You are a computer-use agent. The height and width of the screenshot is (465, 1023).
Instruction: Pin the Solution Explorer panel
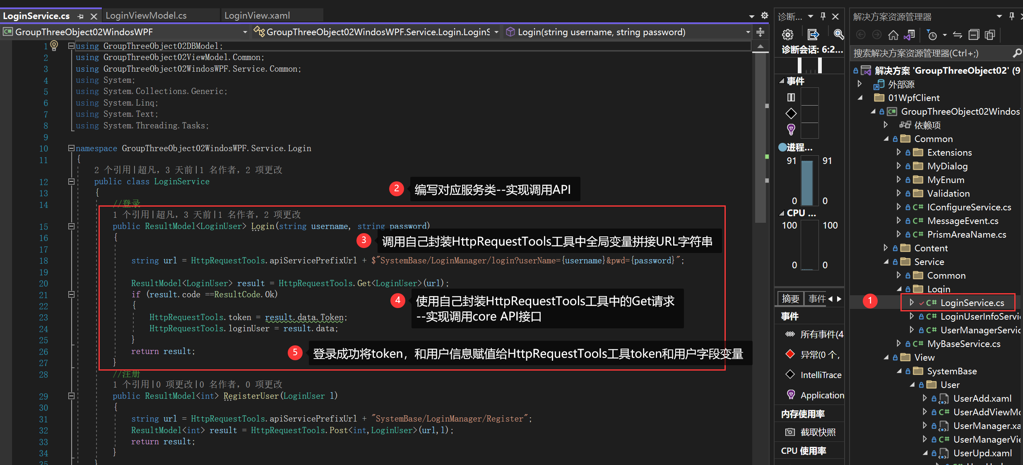1012,16
